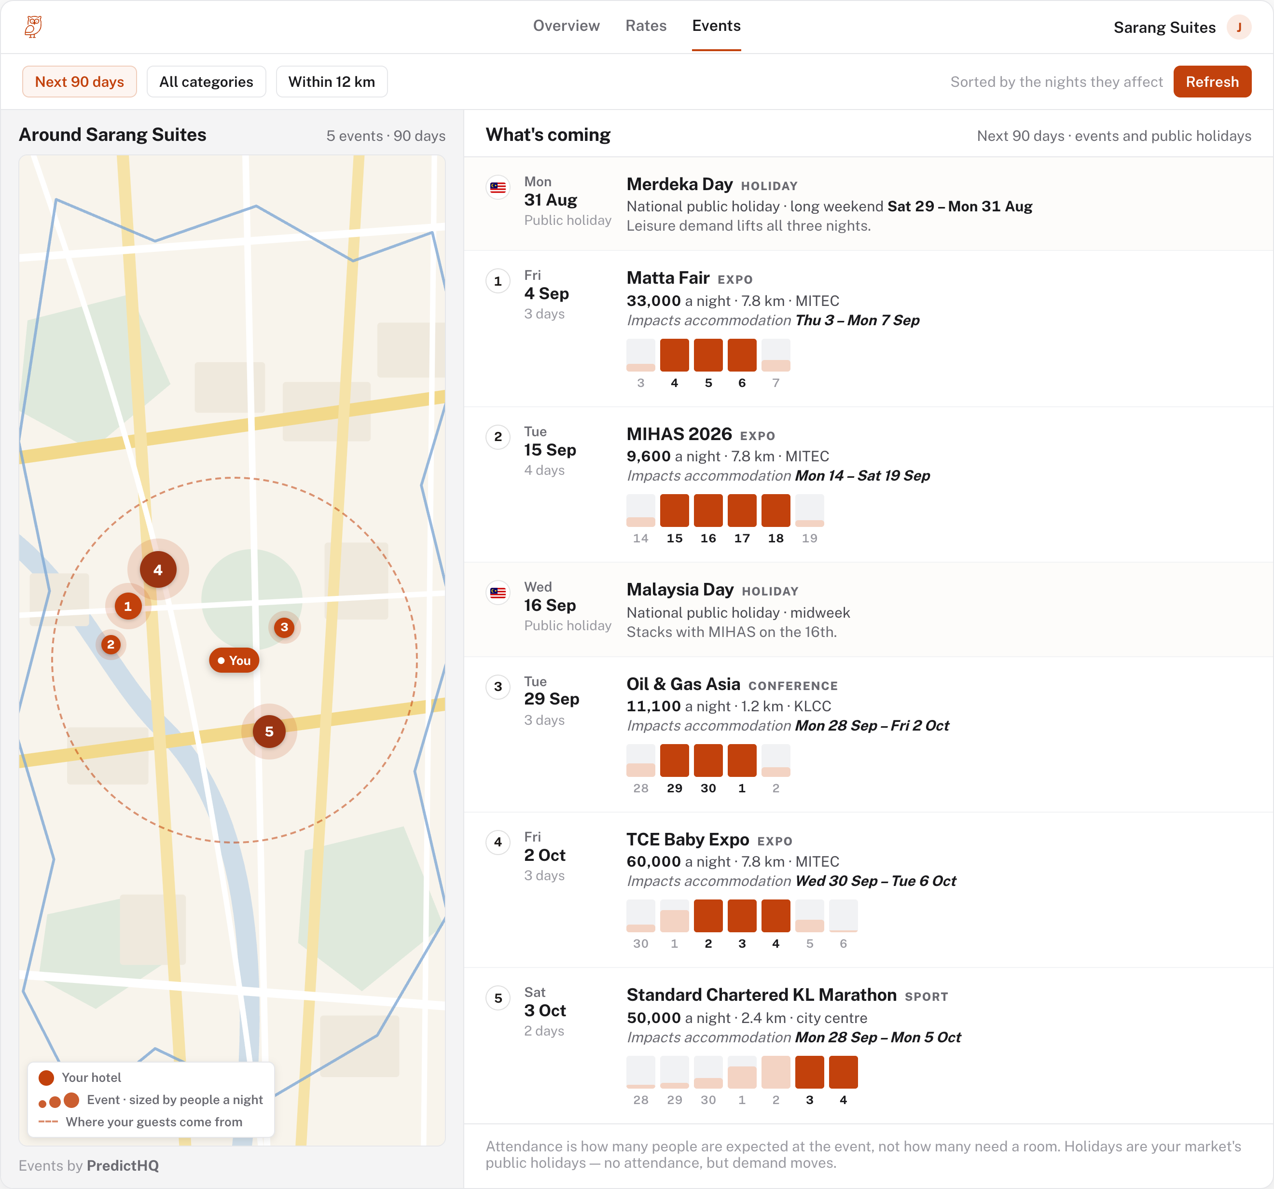This screenshot has height=1189, width=1274.
Task: Select the Matta Fair night 6 bar
Action: pos(742,355)
